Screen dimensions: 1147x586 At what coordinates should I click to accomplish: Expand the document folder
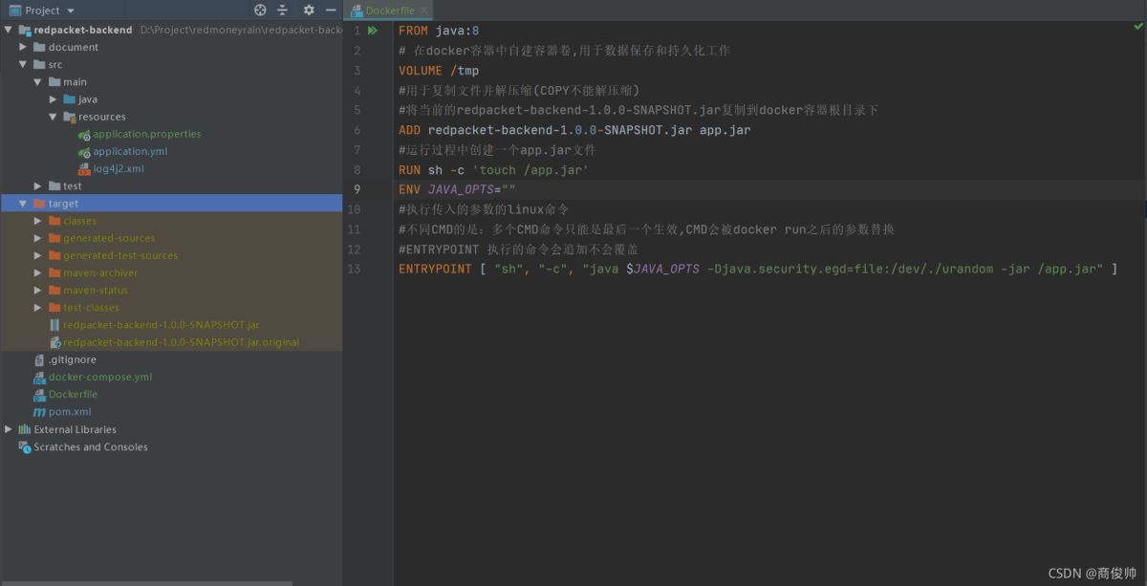(23, 47)
